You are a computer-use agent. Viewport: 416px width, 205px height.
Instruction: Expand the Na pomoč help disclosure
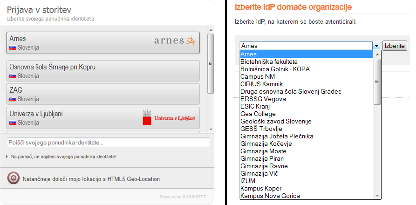pos(61,157)
